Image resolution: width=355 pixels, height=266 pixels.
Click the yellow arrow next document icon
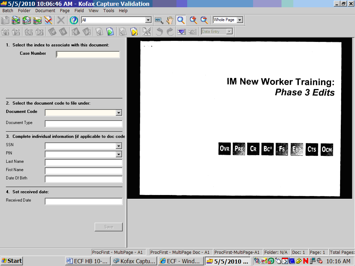[134, 32]
